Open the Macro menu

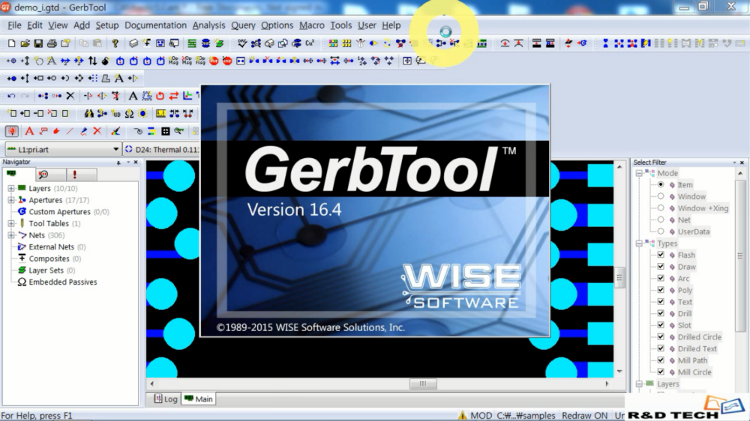[x=311, y=25]
